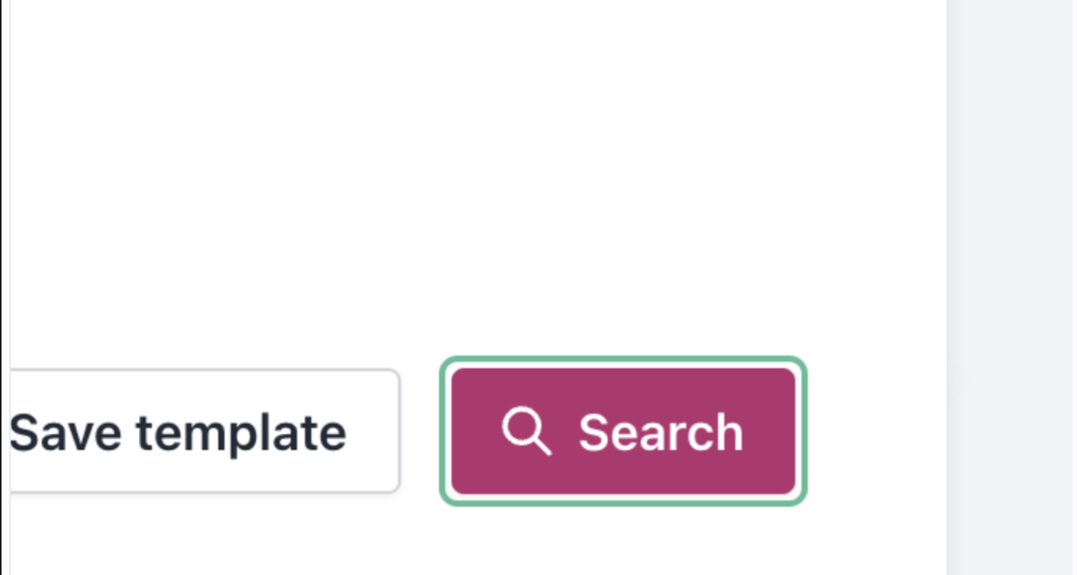Click the 'template' text in the Save button
Image resolution: width=1077 pixels, height=575 pixels.
(x=241, y=434)
